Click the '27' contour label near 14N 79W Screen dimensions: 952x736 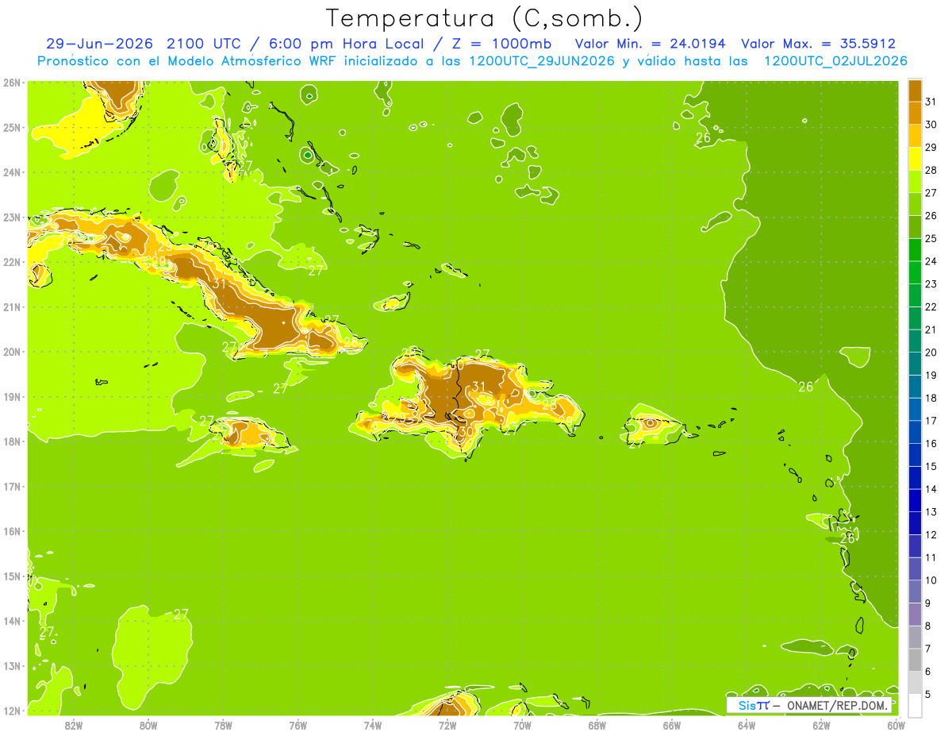pos(181,614)
